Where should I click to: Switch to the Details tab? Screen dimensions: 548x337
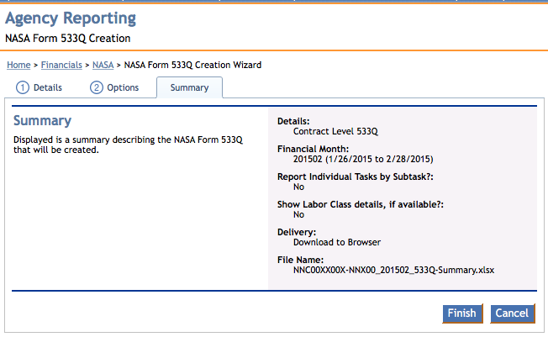pos(47,87)
